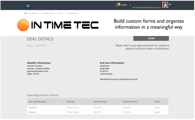This screenshot has width=195, height=120.
Task: Click DEAL DETAILS breadcrumb
Action: pos(73,13)
